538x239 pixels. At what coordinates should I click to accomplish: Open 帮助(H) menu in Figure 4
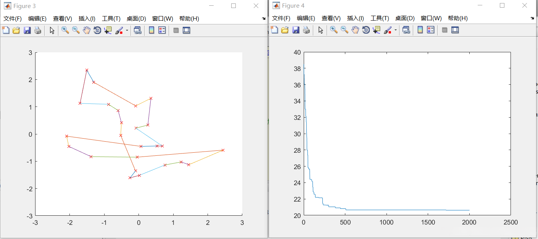pos(457,18)
